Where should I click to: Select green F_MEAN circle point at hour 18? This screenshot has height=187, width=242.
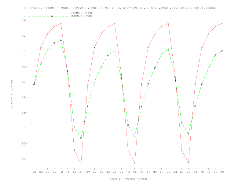(x=74, y=127)
